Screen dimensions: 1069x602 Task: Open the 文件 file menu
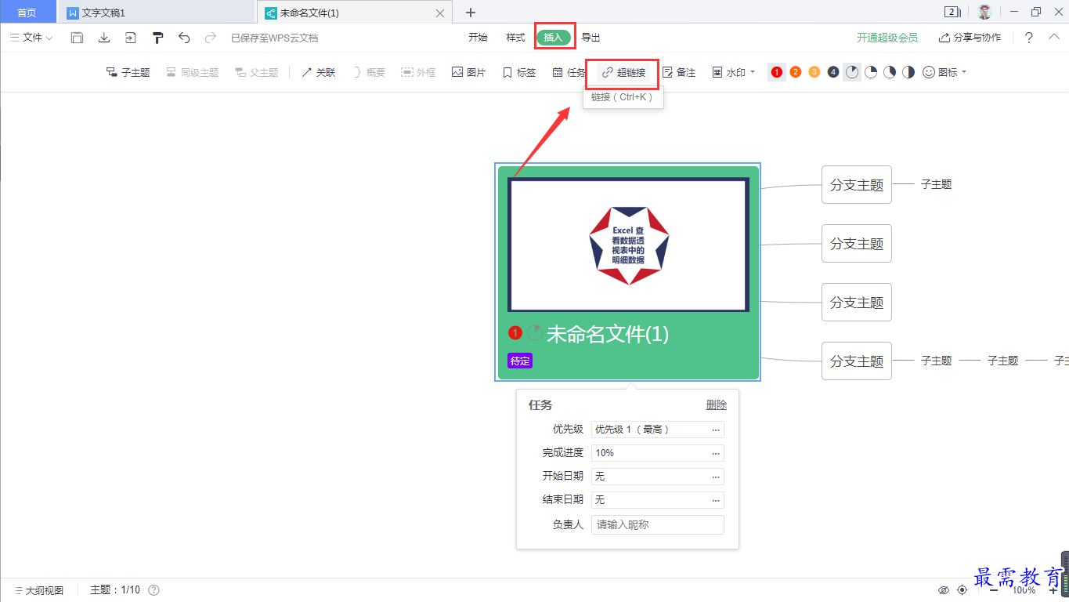31,38
